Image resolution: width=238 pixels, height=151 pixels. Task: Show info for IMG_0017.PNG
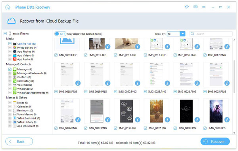tap(227, 47)
